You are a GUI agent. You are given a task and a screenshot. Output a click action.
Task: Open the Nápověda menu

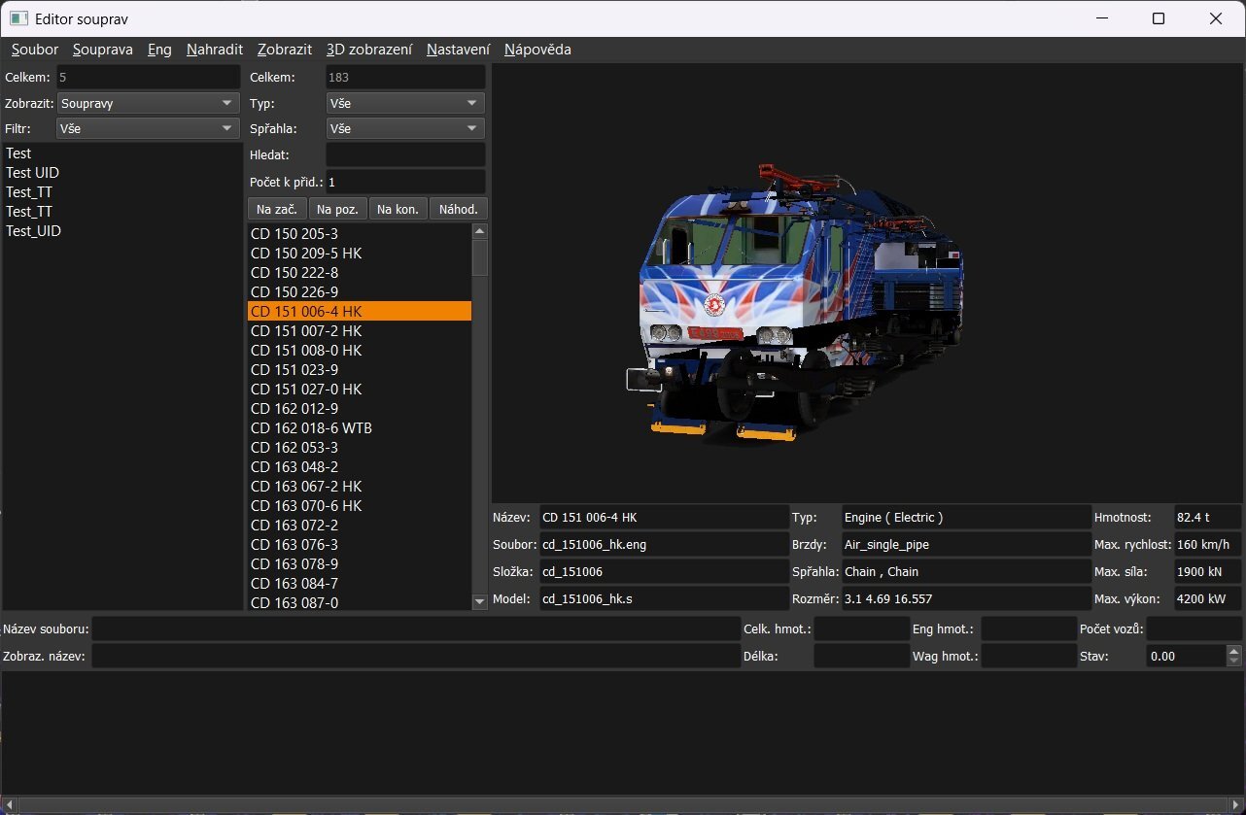pos(536,50)
